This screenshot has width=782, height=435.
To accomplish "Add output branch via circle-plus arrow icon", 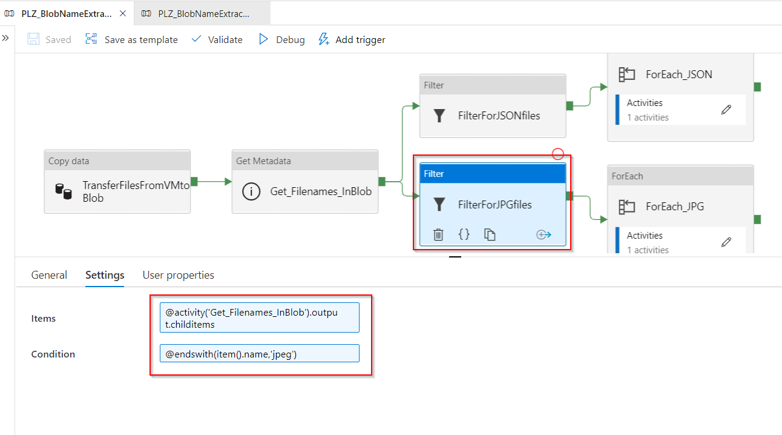I will pyautogui.click(x=544, y=234).
